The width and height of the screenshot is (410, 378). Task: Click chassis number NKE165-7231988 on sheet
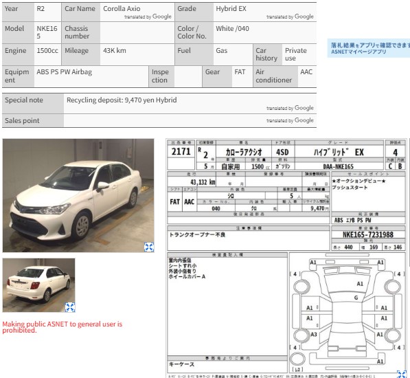click(368, 234)
